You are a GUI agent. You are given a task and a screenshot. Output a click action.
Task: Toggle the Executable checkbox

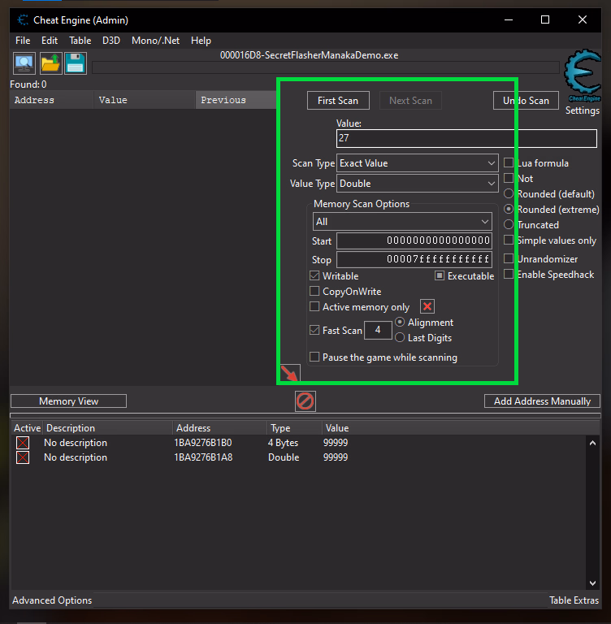[440, 275]
